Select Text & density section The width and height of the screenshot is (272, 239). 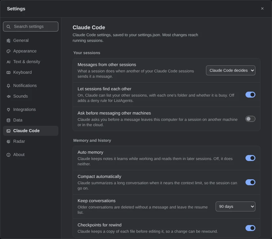click(x=31, y=62)
